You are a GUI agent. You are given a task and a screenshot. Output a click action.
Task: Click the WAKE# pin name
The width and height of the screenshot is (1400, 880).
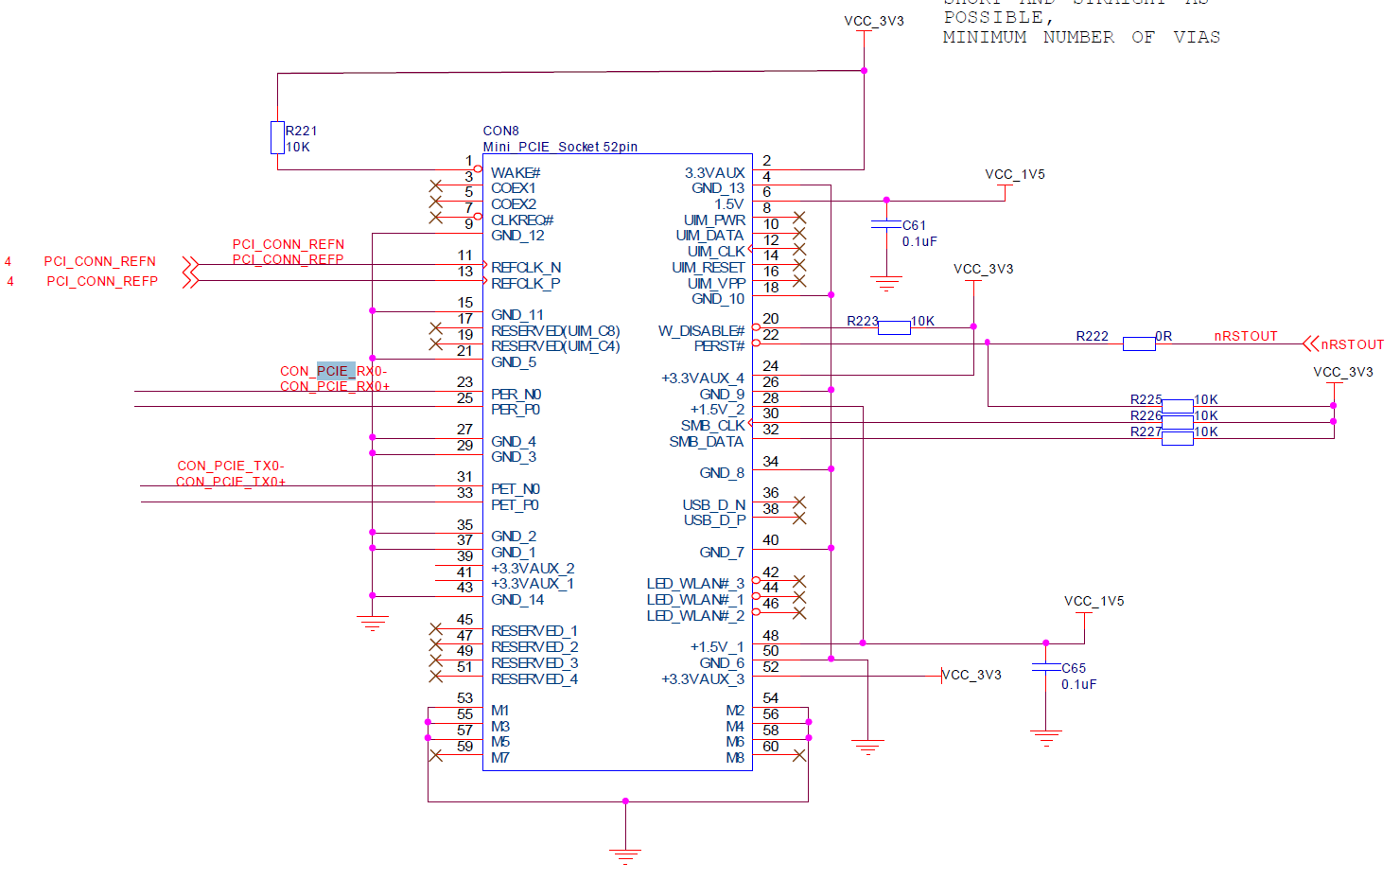516,173
